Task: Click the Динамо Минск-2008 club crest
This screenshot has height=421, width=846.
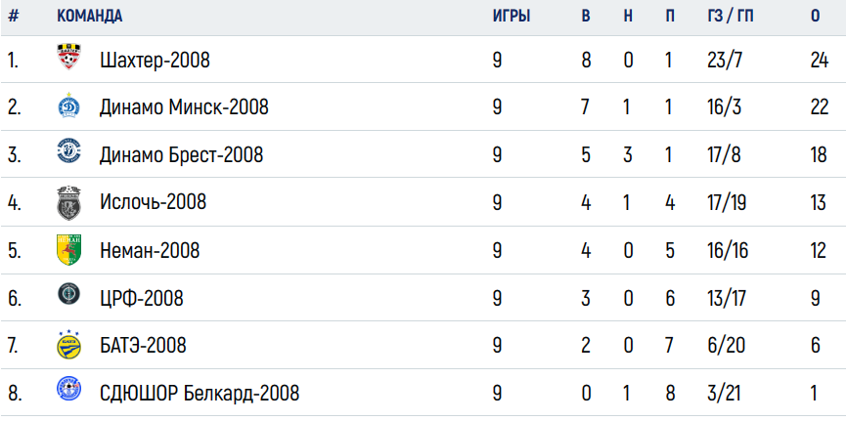Action: (x=68, y=105)
